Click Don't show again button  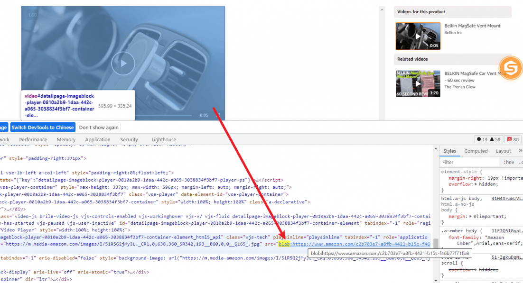click(x=99, y=128)
